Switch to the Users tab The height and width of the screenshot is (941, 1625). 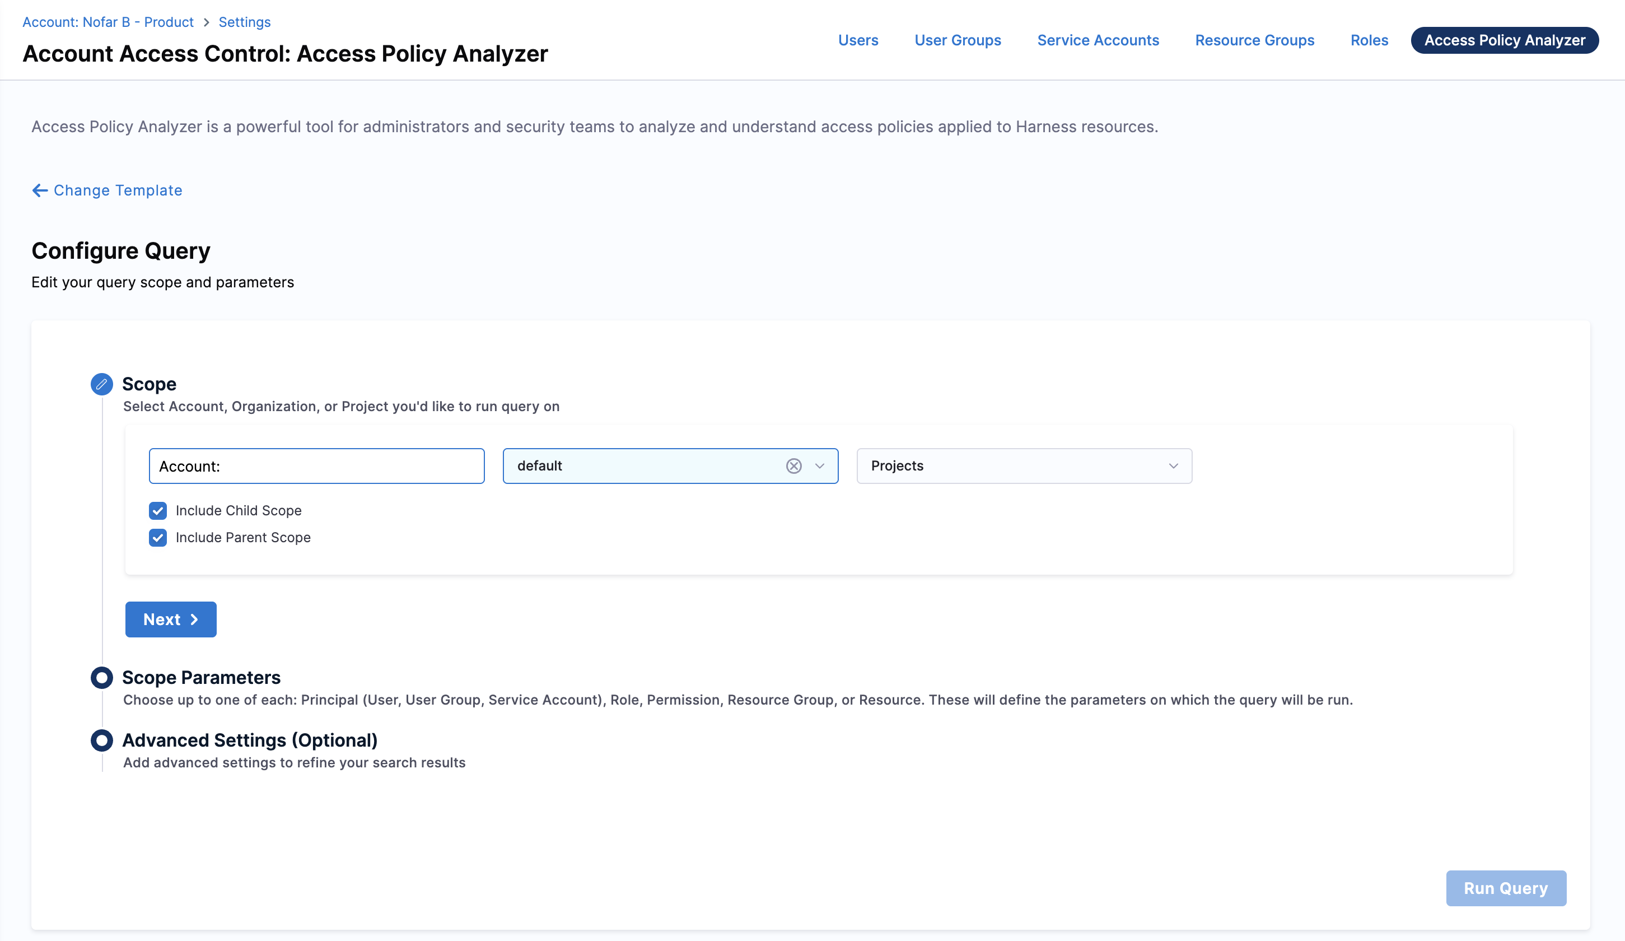(858, 40)
